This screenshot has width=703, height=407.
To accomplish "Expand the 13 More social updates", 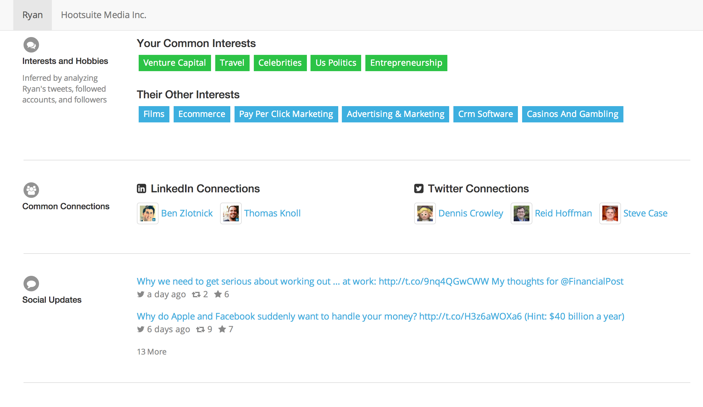I will 152,352.
